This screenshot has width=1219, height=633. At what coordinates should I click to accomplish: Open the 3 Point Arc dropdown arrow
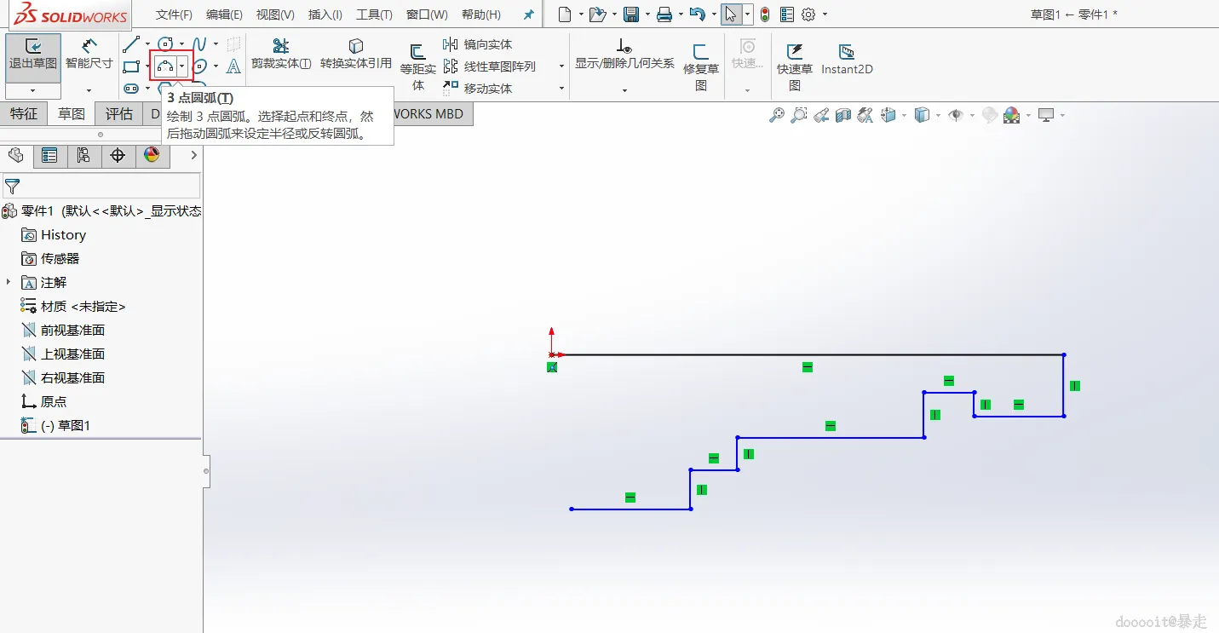(182, 66)
